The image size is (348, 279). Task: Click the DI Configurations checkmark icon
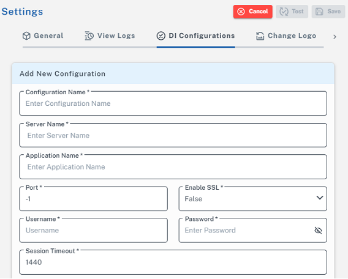tap(161, 35)
